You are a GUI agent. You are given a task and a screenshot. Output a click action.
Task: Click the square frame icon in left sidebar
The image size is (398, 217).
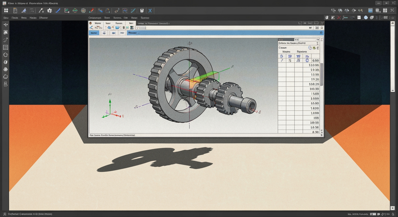(x=6, y=47)
